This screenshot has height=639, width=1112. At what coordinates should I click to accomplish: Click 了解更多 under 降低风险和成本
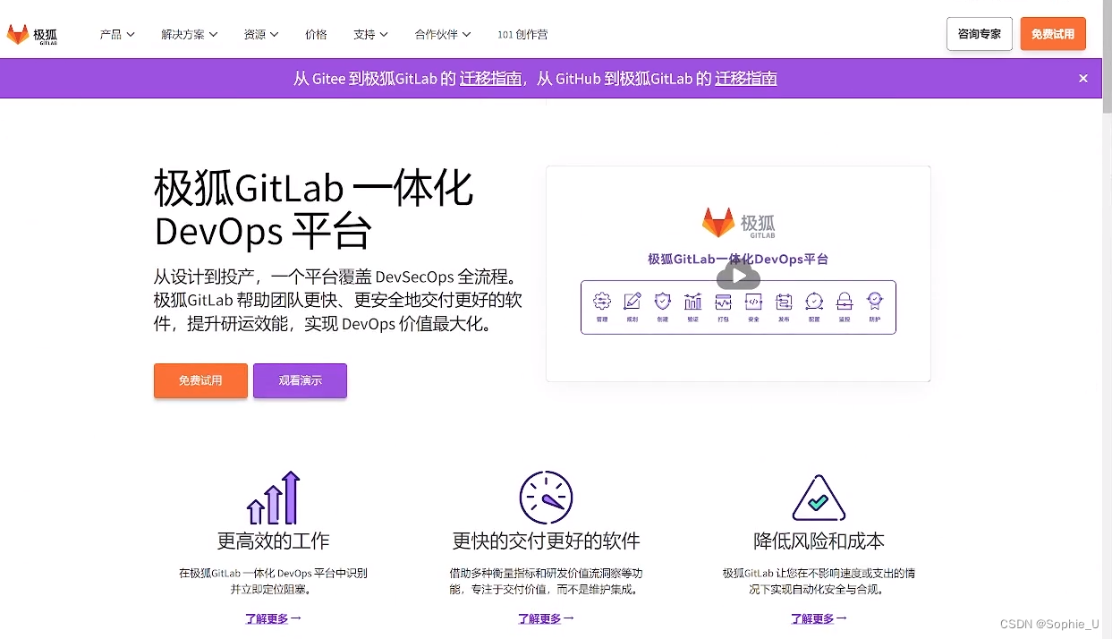coord(819,618)
